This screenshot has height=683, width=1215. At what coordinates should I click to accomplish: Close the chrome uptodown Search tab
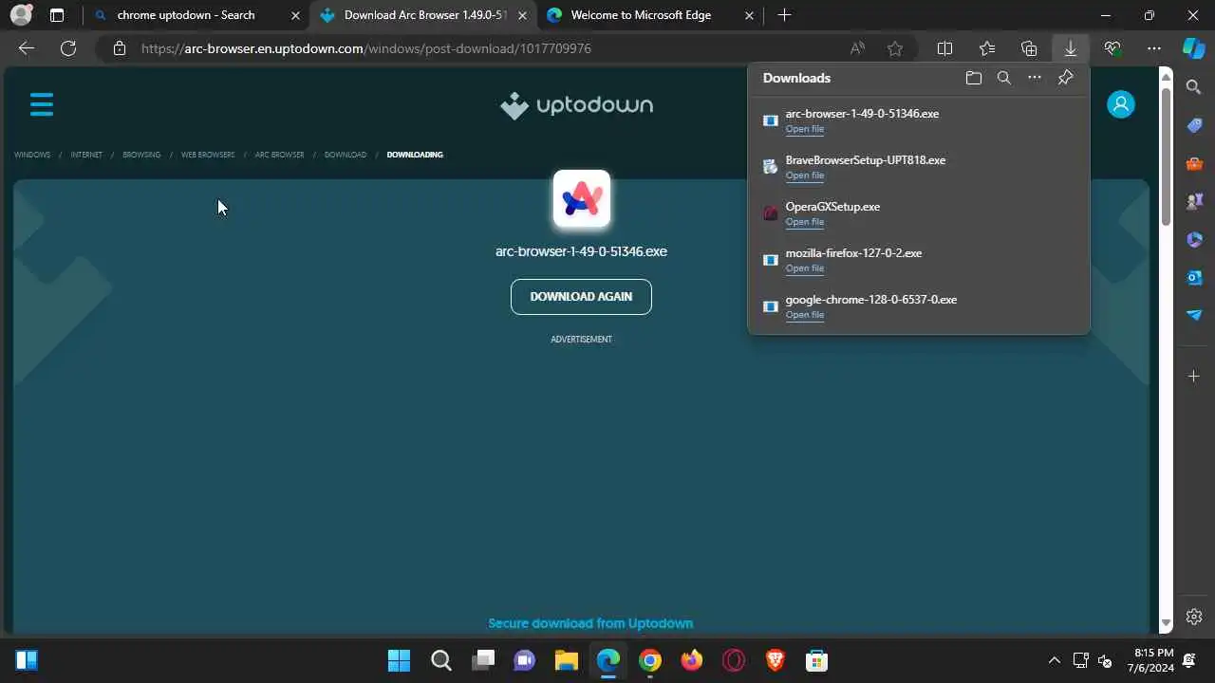pos(293,15)
